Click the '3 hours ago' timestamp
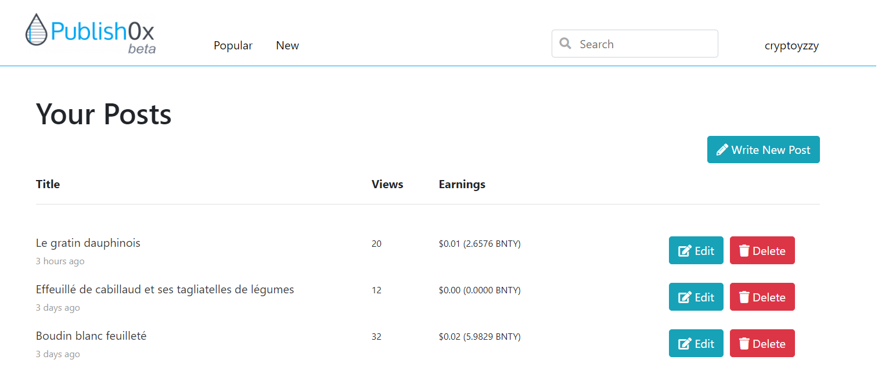This screenshot has width=878, height=392. tap(60, 261)
